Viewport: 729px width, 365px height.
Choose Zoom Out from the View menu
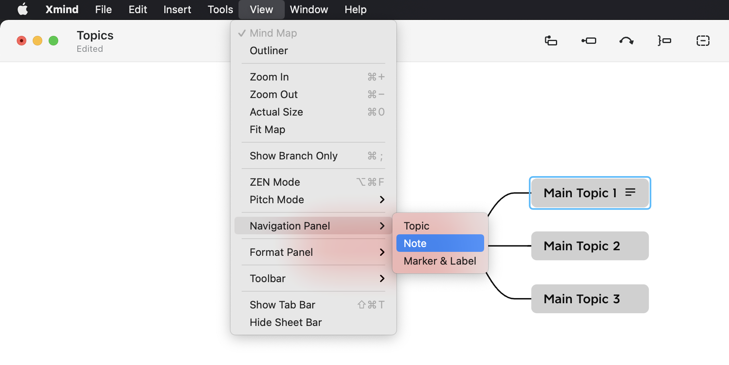click(x=313, y=94)
